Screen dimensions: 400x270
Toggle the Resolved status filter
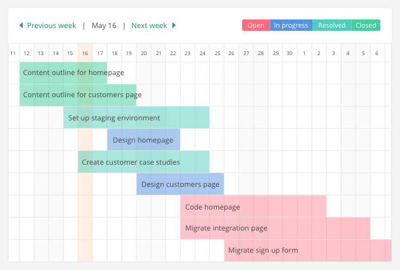(x=332, y=25)
